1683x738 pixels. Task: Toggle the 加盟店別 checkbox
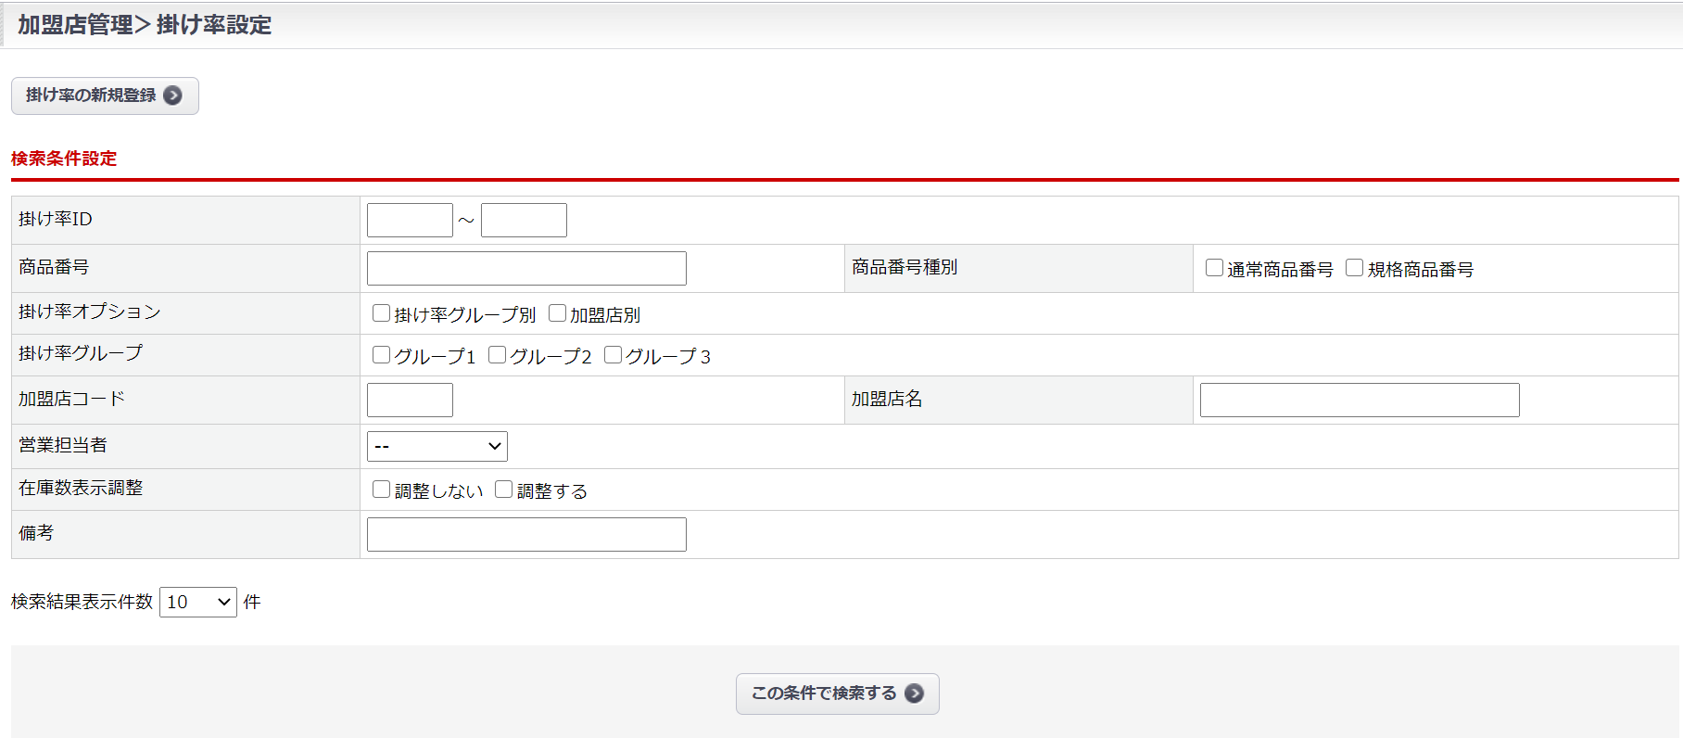pos(557,313)
